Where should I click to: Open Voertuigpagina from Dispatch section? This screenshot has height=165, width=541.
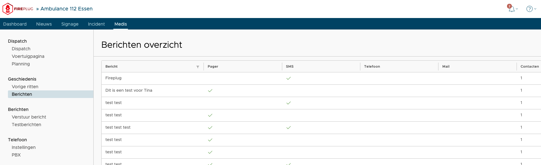28,56
